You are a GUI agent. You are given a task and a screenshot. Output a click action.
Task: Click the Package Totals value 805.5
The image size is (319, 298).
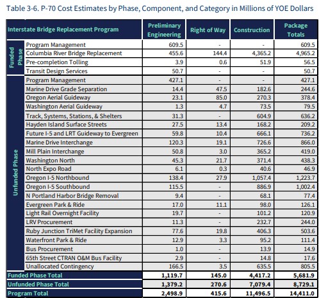coord(307,267)
